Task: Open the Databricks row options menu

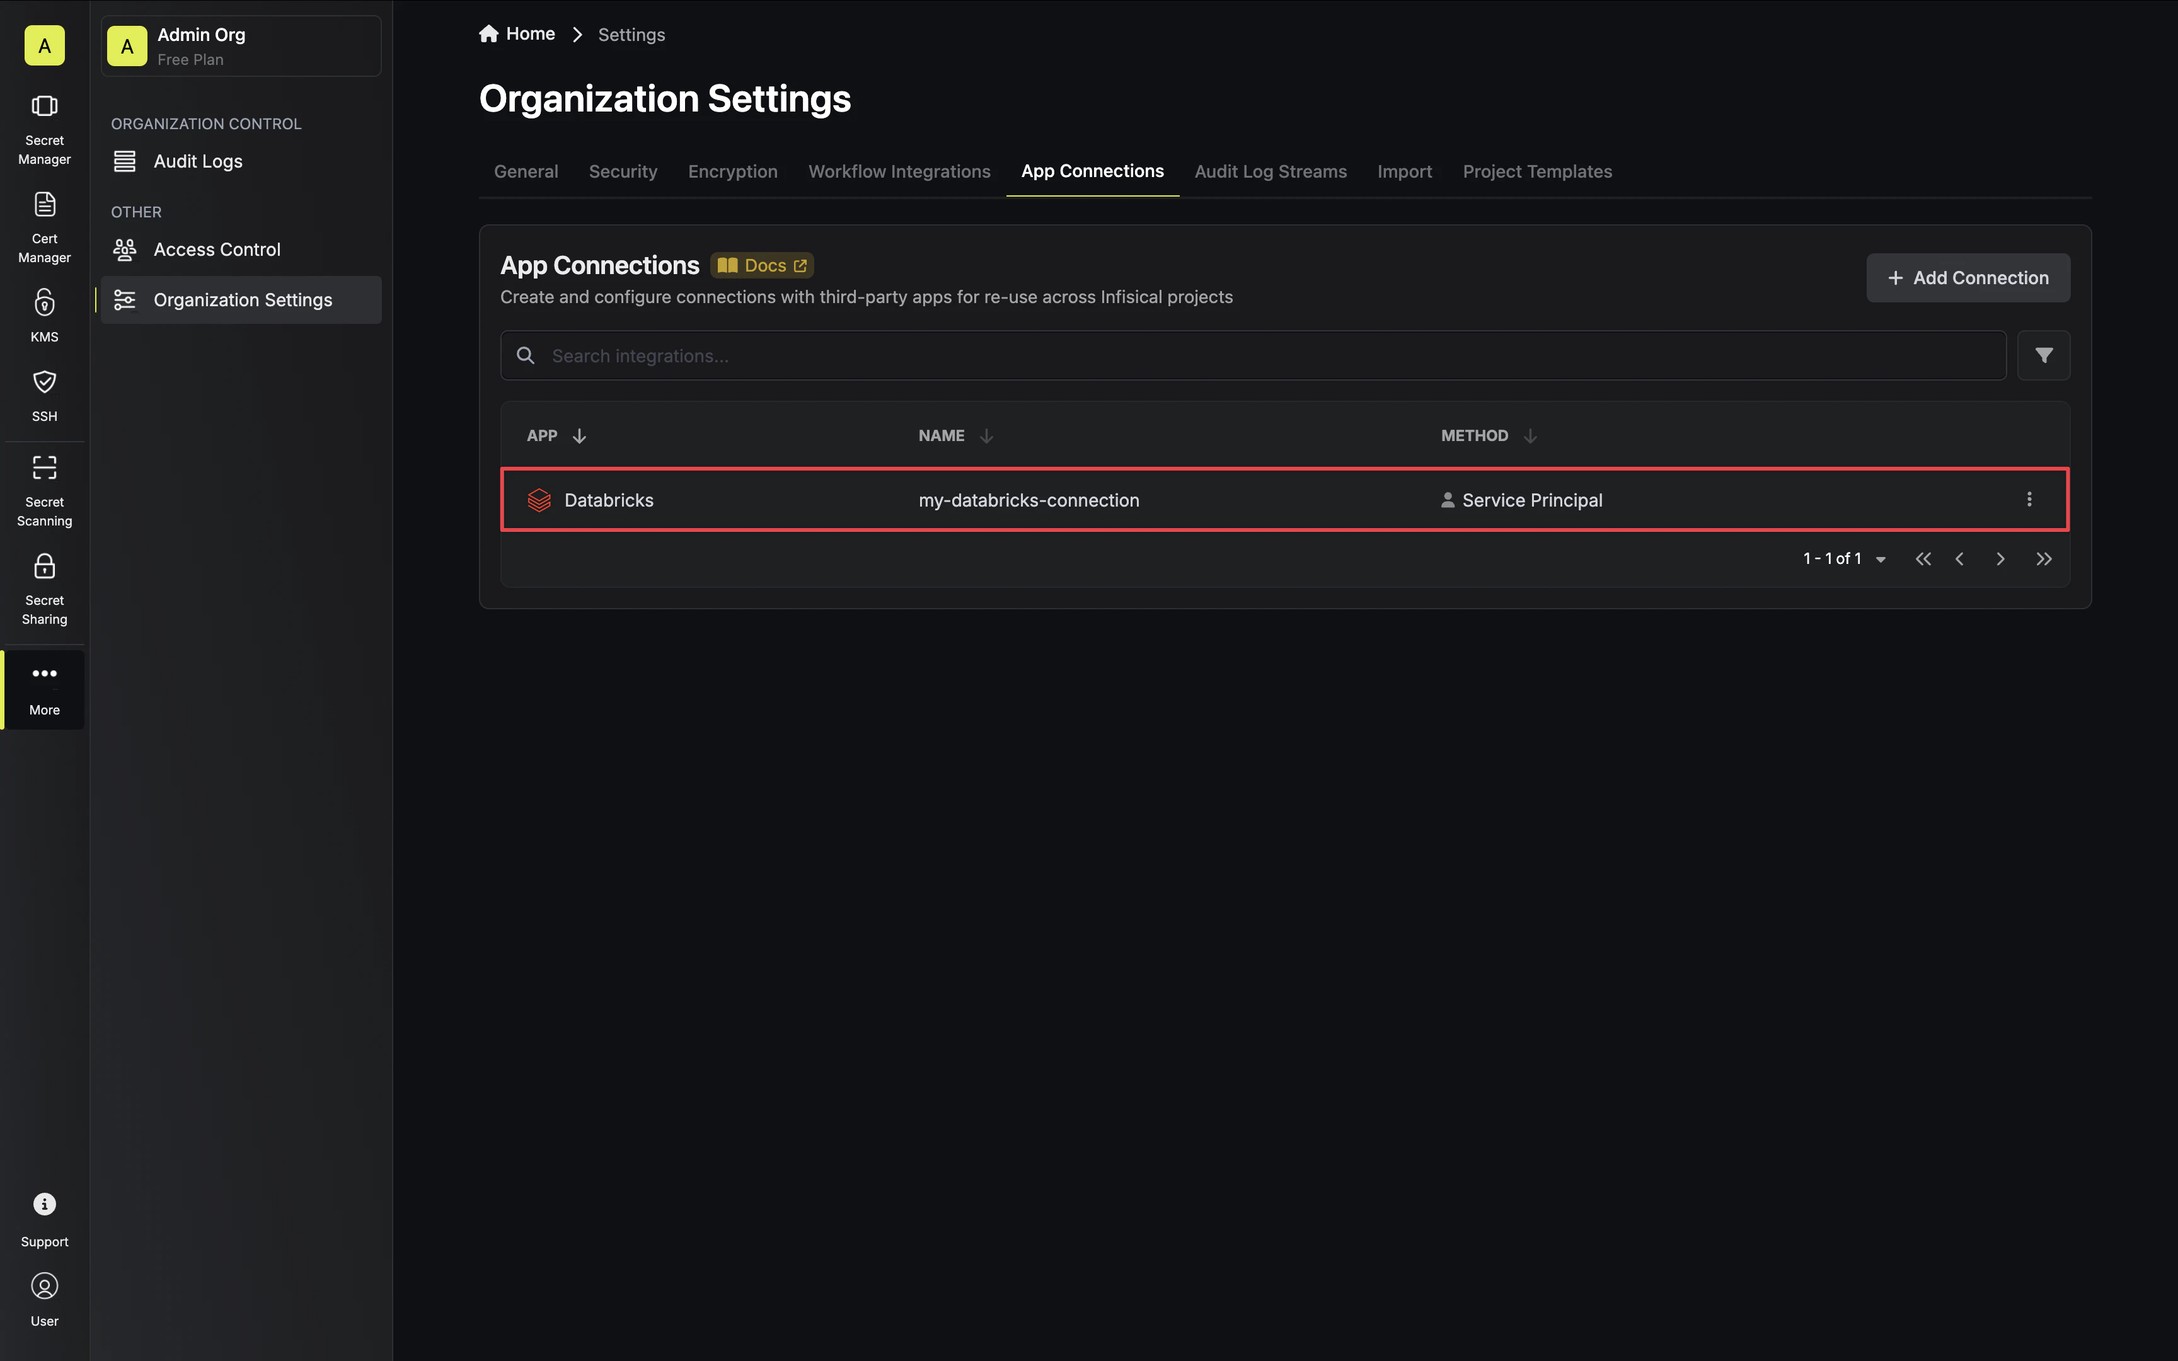Action: 2029,500
